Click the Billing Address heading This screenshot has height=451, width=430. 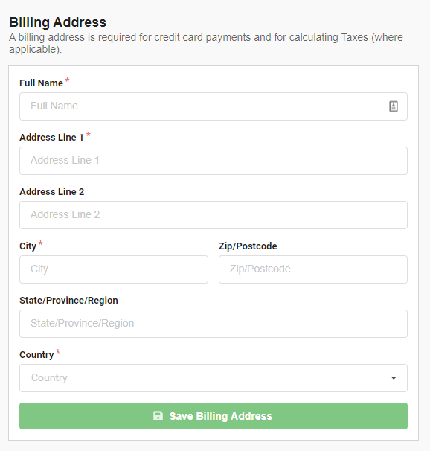[58, 22]
